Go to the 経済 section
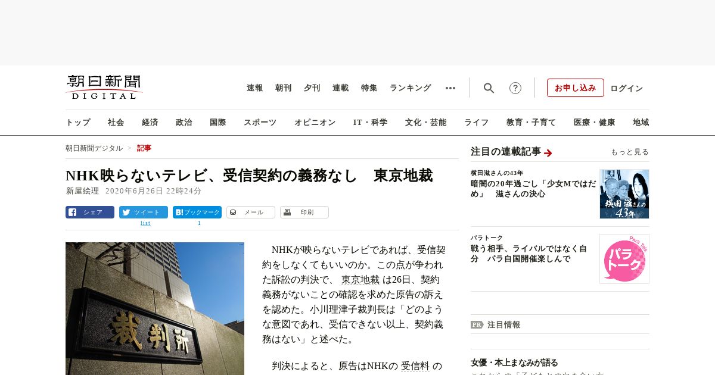Viewport: 715px width, 375px height. point(150,123)
